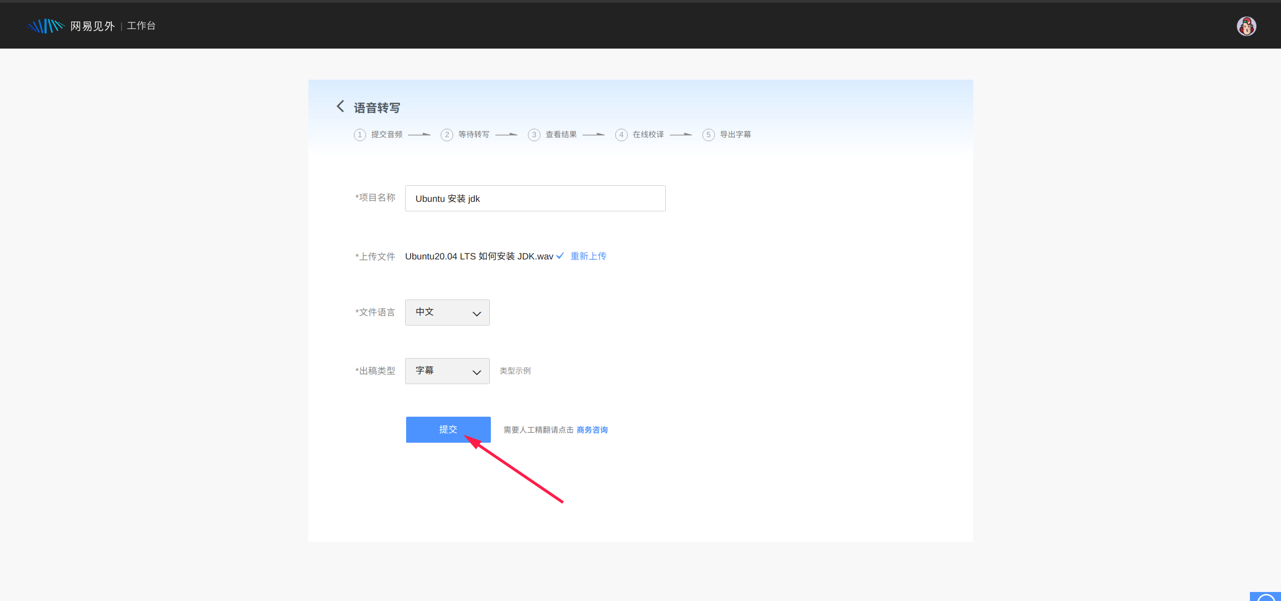Click step 4 circle 在线校译
This screenshot has height=601, width=1281.
[621, 135]
